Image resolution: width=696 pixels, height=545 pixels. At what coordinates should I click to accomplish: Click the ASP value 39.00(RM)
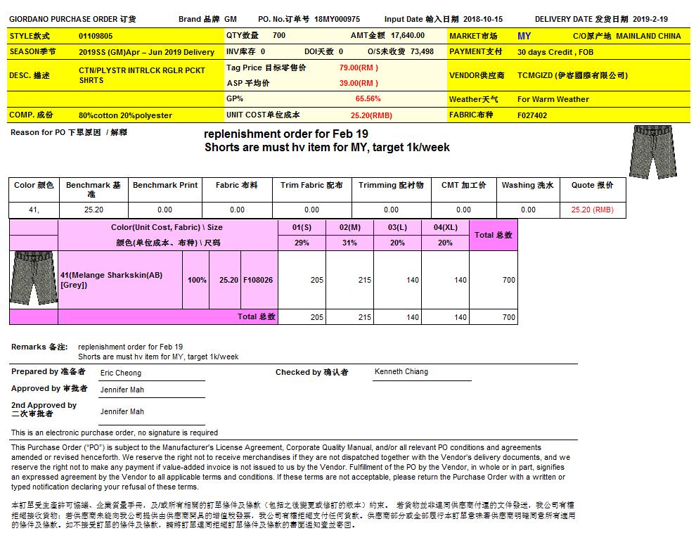coord(359,83)
